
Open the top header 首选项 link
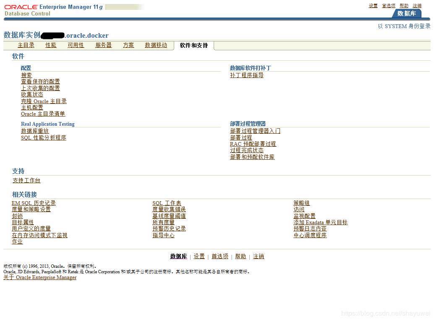(x=389, y=5)
